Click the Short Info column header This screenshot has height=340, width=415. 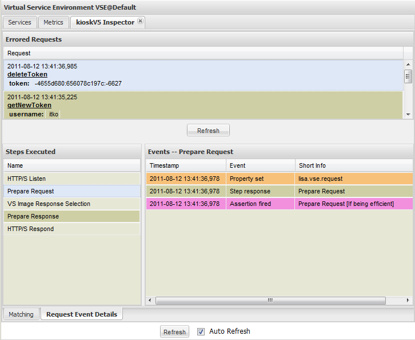point(353,165)
